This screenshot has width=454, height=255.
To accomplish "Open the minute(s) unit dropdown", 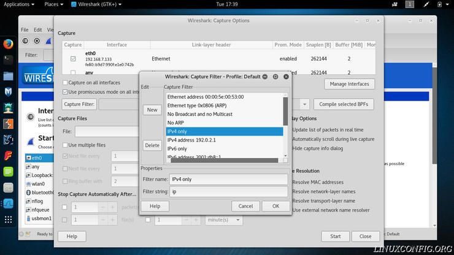I will (223, 219).
